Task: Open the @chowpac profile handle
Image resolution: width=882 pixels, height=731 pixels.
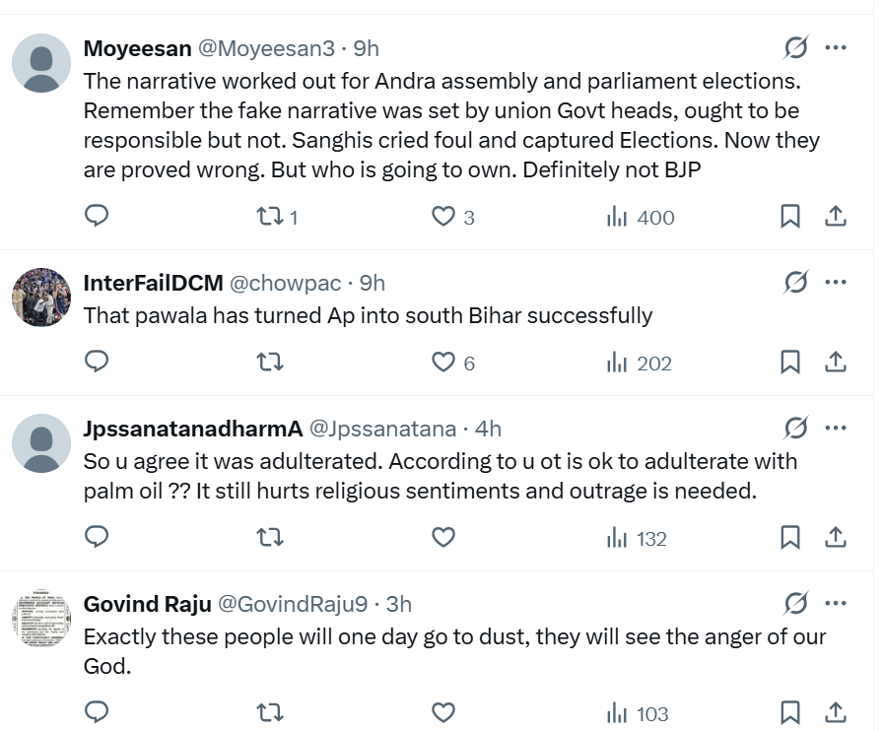Action: [x=286, y=284]
